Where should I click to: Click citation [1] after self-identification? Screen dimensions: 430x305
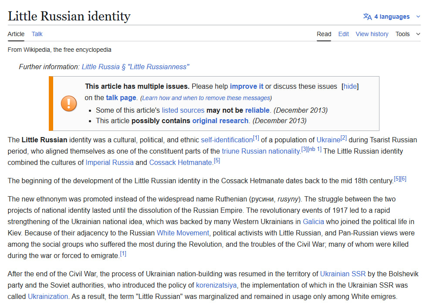pyautogui.click(x=256, y=138)
